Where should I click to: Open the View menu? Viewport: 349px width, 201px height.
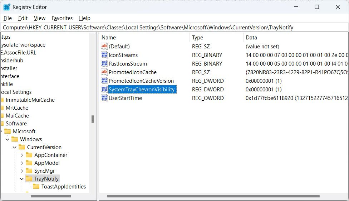(40, 18)
